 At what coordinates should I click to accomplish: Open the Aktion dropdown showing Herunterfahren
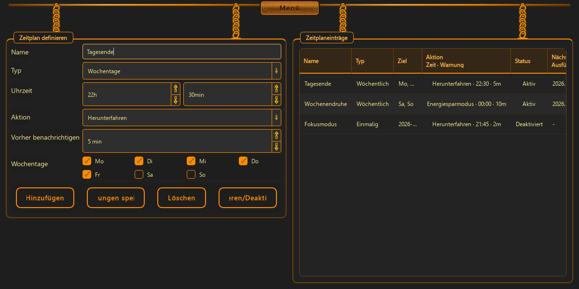click(x=182, y=118)
